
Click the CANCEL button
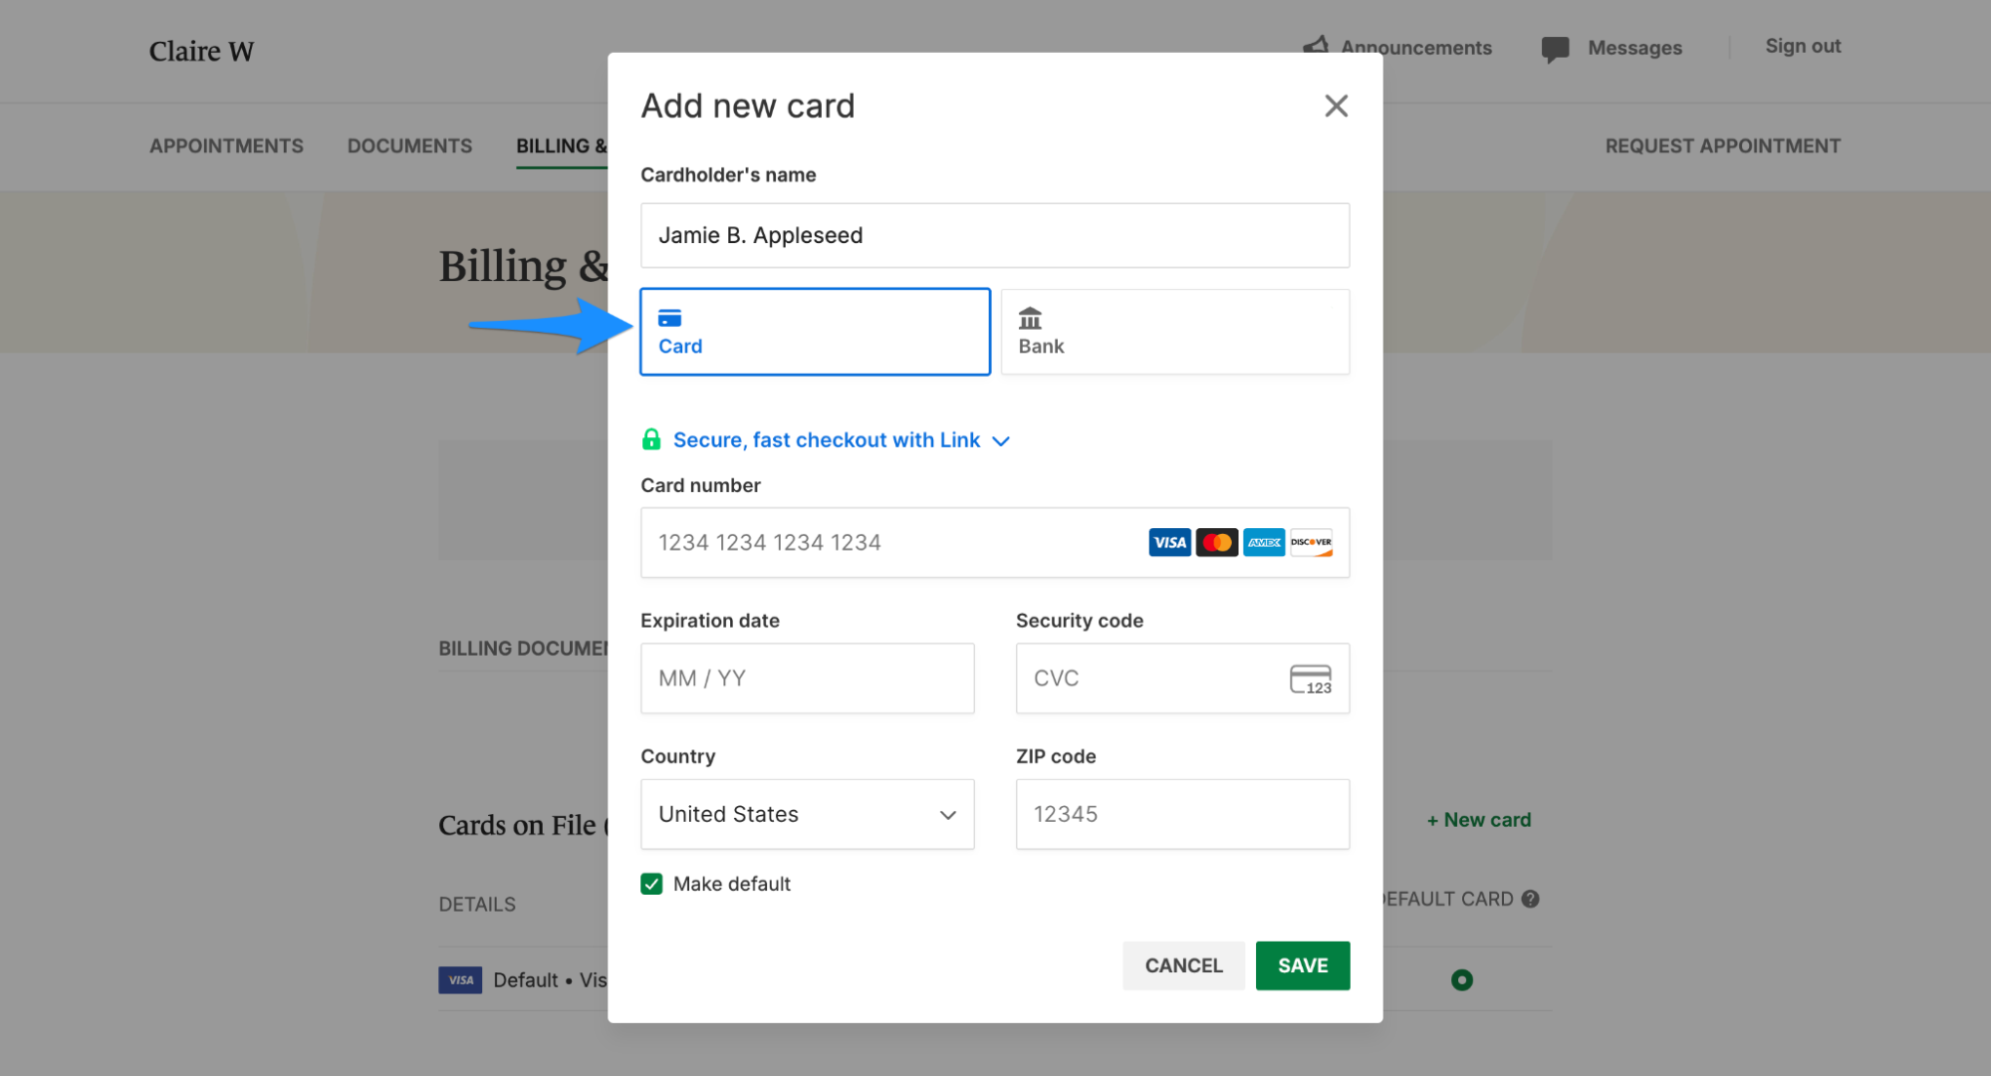coord(1183,965)
